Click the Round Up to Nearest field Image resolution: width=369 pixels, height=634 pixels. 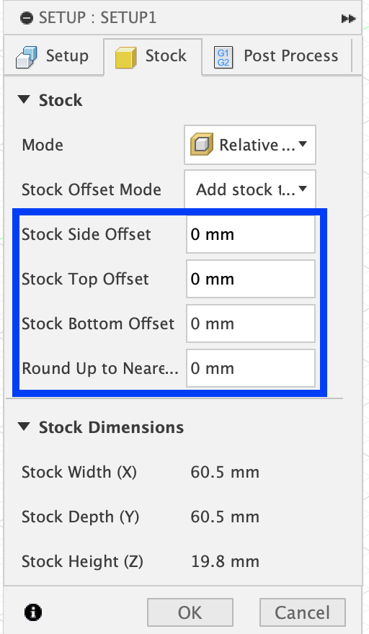point(251,368)
